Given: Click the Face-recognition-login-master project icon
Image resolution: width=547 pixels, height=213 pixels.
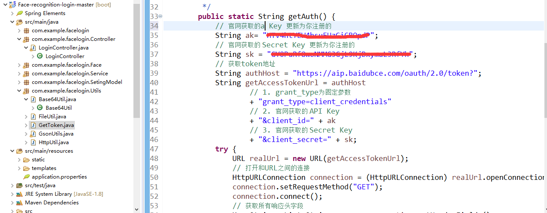Looking at the screenshot, I should pos(12,5).
